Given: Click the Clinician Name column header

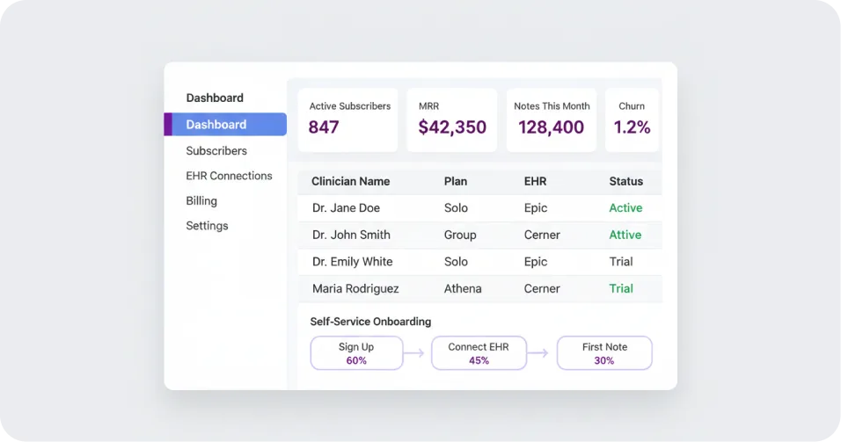Looking at the screenshot, I should coord(350,182).
